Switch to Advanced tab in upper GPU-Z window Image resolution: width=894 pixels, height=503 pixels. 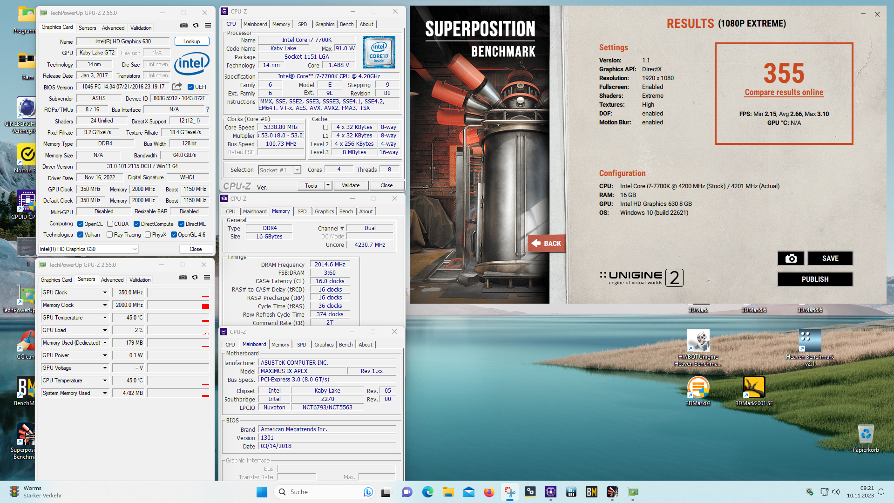point(113,28)
